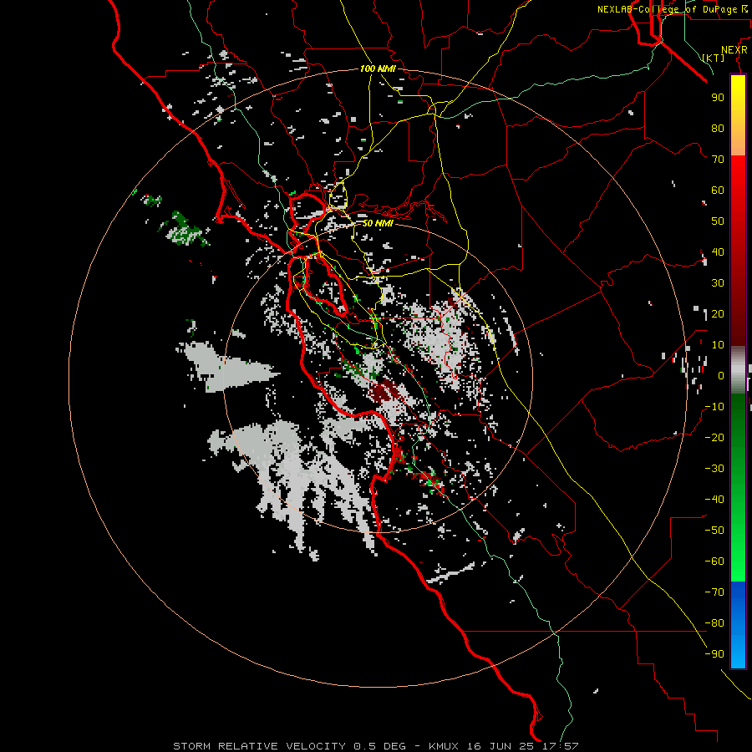Click the -20 scale value
The image size is (752, 752).
click(x=714, y=438)
